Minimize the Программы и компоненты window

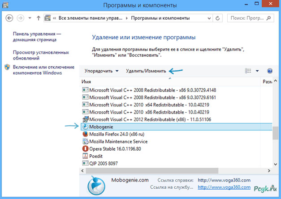coord(246,4)
